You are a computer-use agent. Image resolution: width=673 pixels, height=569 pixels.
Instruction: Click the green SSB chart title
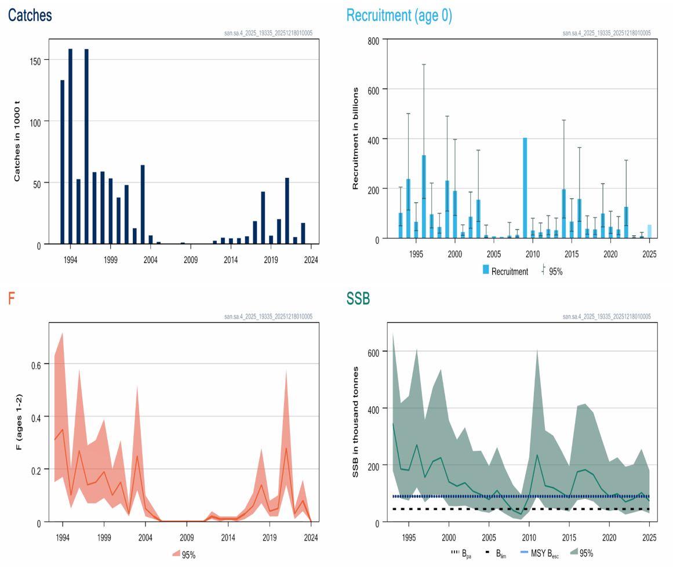[x=359, y=298]
